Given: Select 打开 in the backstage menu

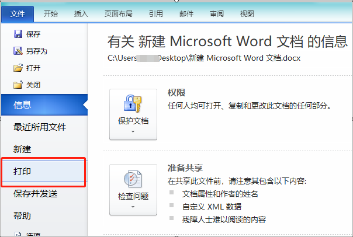Looking at the screenshot, I should [33, 68].
